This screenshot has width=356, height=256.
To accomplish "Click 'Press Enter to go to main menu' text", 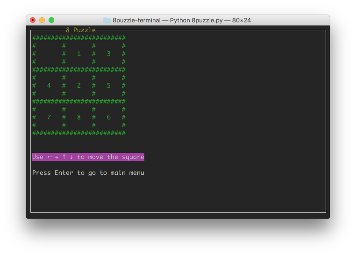I will pyautogui.click(x=88, y=173).
